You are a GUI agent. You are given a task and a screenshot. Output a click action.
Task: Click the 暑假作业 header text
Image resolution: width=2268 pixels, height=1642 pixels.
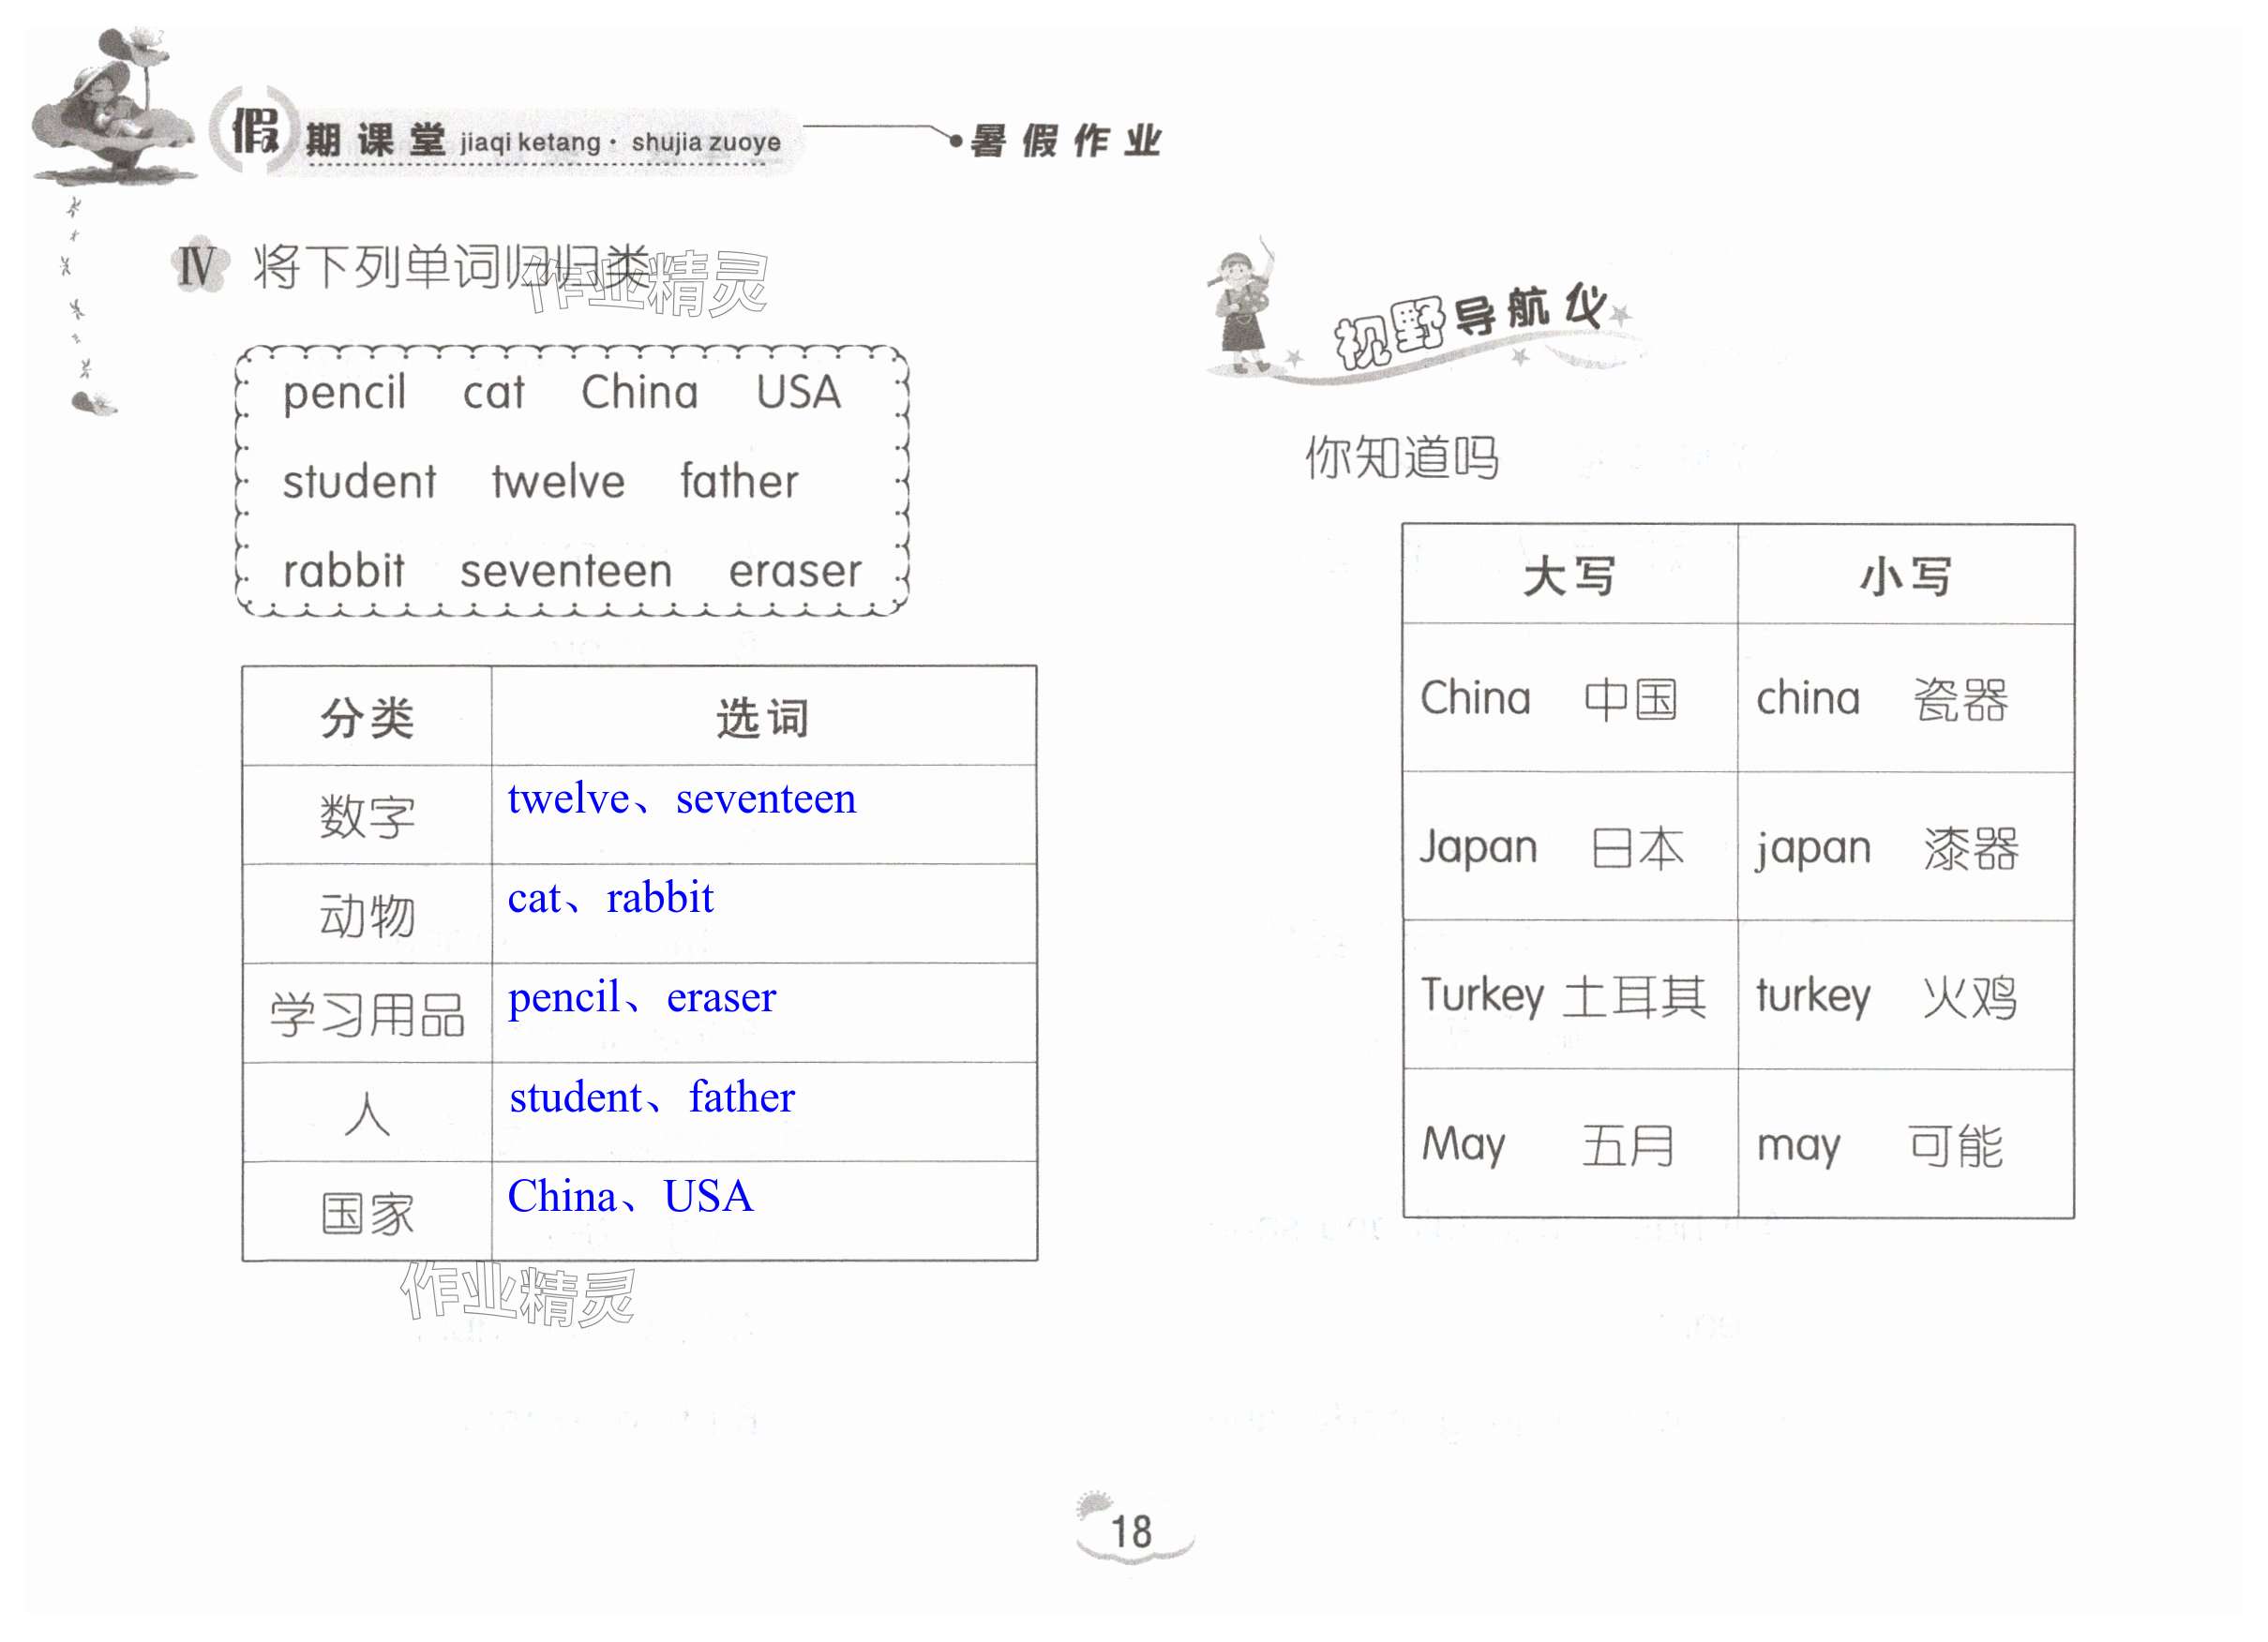pyautogui.click(x=1066, y=142)
